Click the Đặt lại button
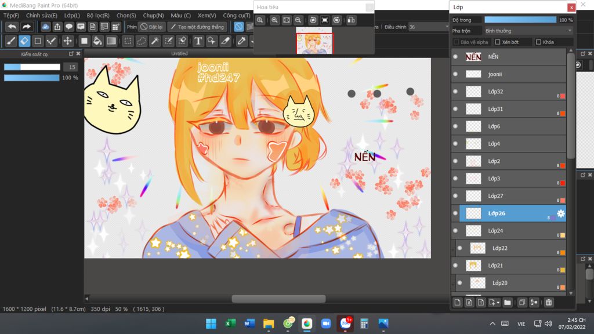This screenshot has width=594, height=334. click(151, 27)
